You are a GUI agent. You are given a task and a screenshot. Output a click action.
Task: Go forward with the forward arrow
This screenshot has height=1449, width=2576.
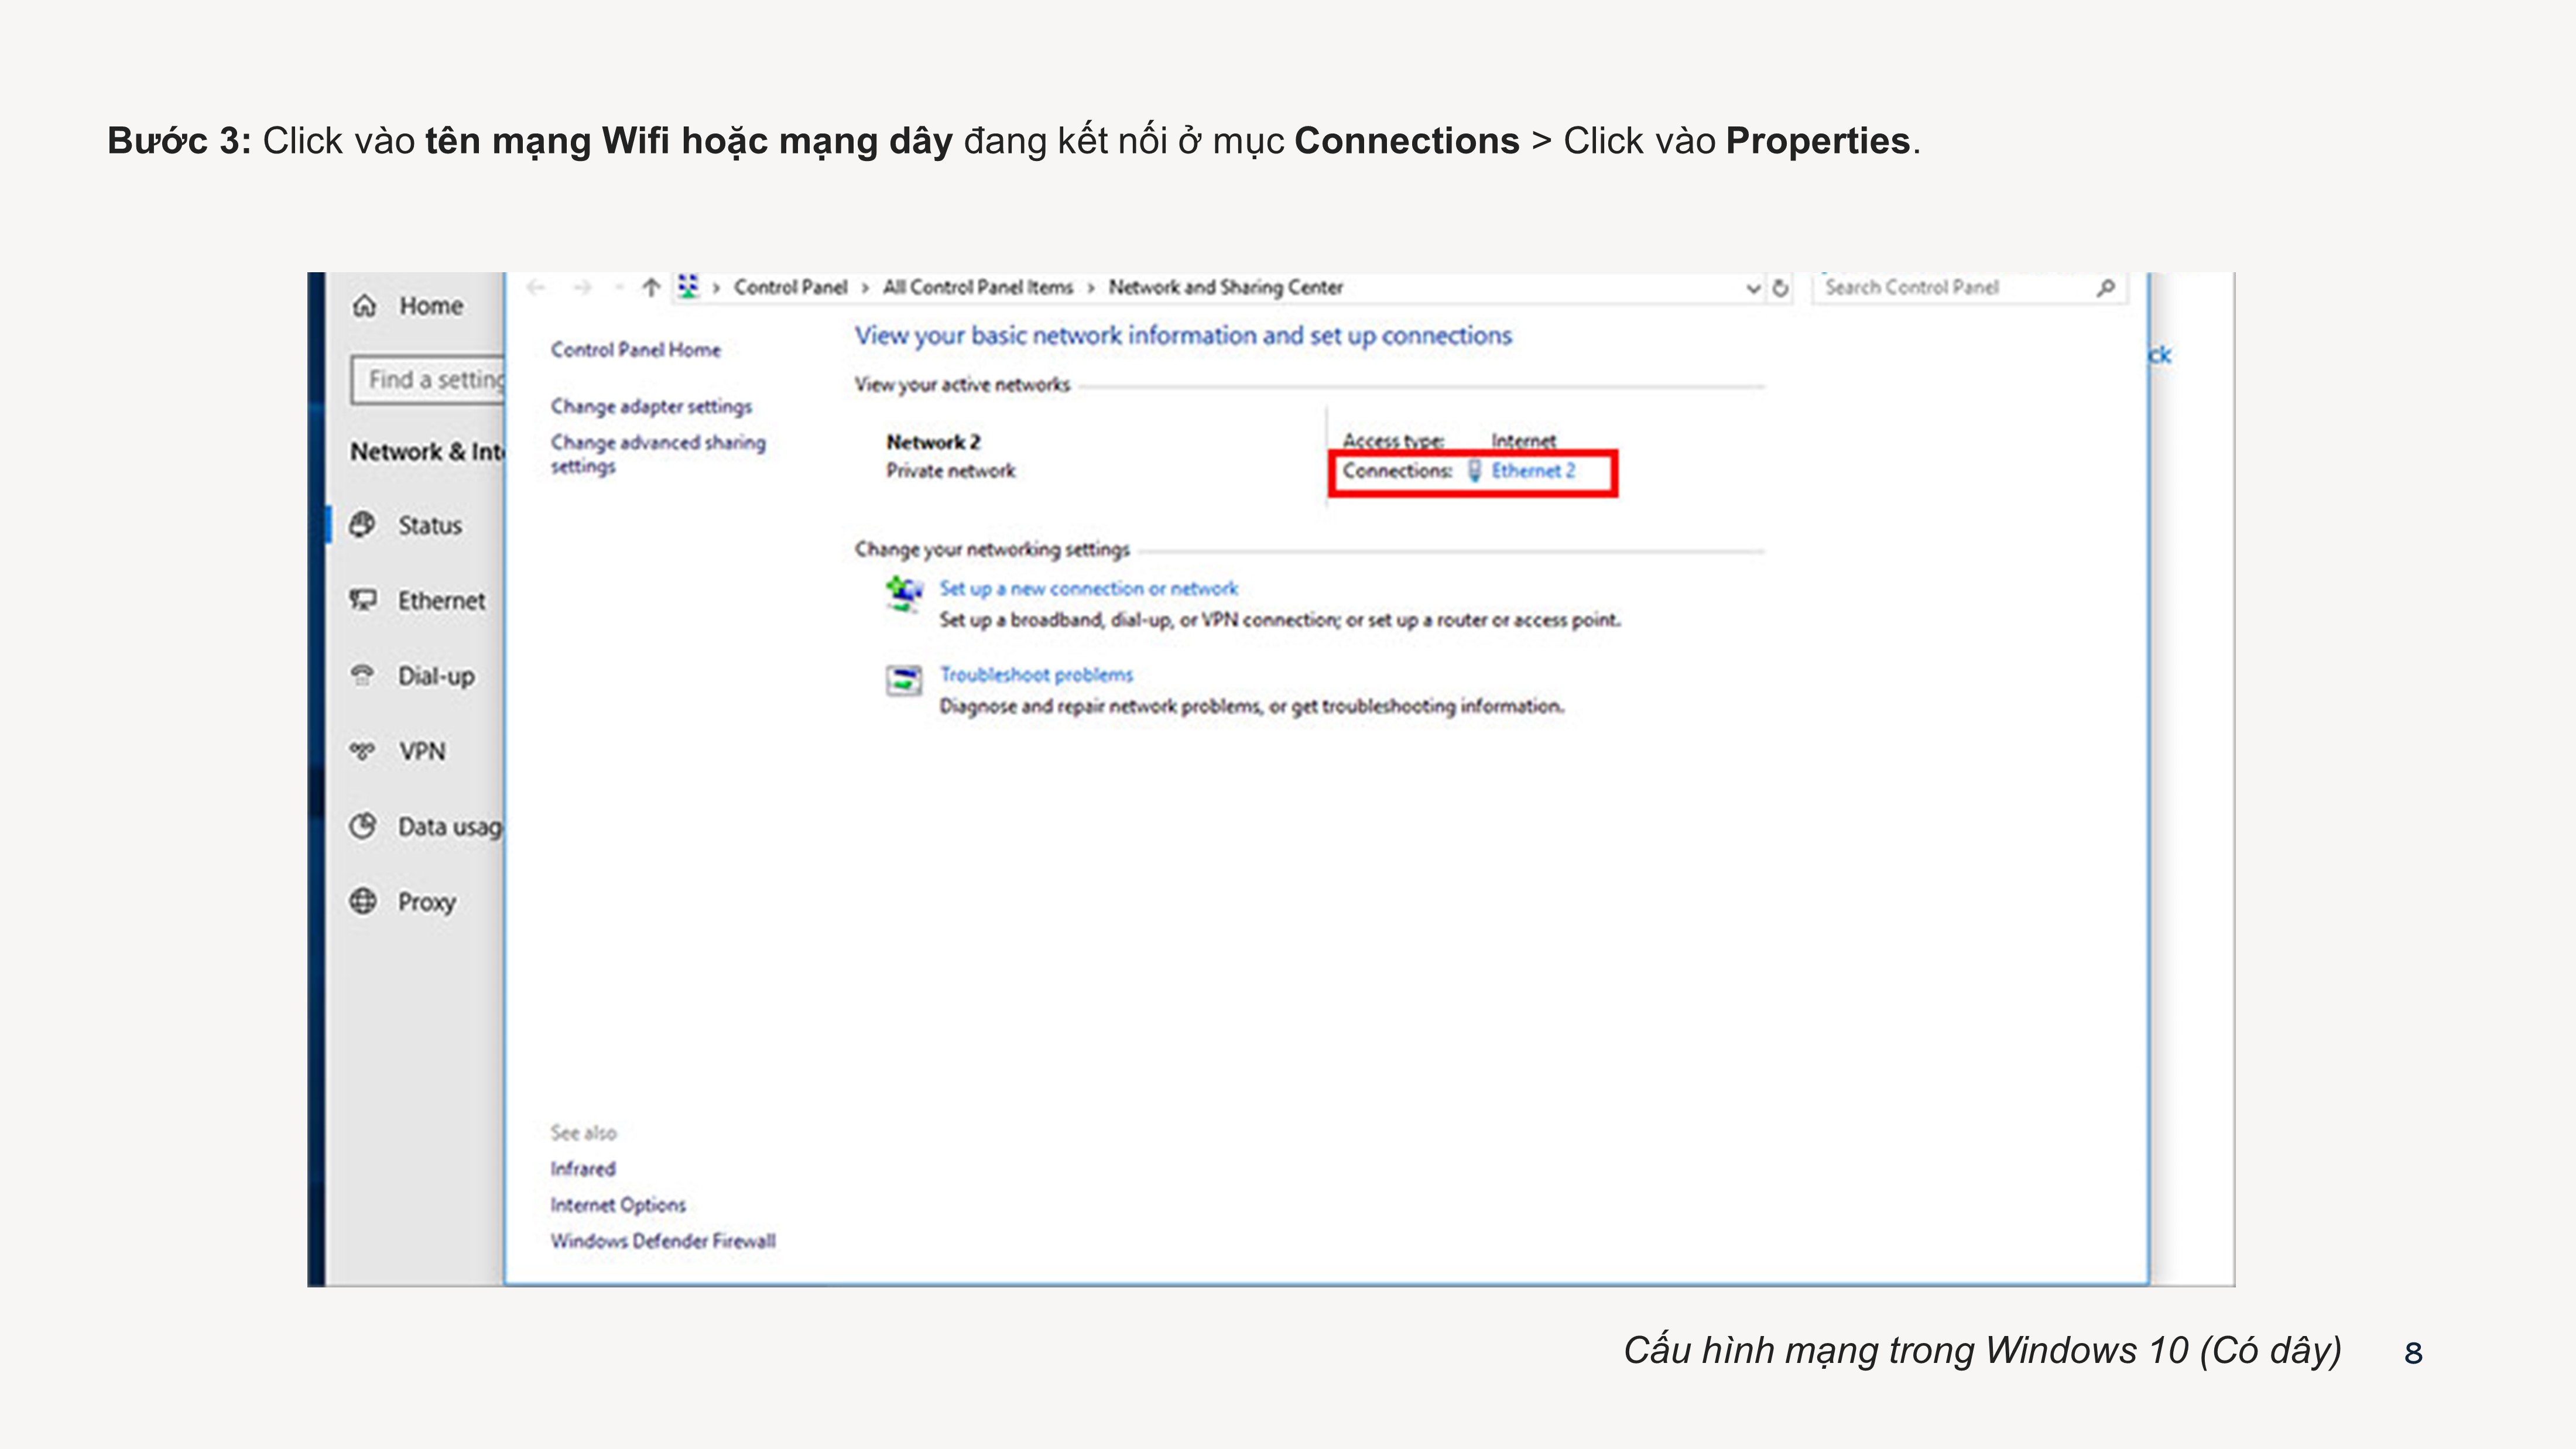click(x=582, y=288)
